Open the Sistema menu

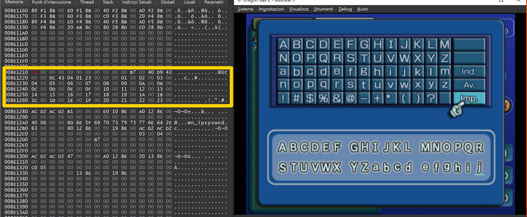tap(245, 9)
